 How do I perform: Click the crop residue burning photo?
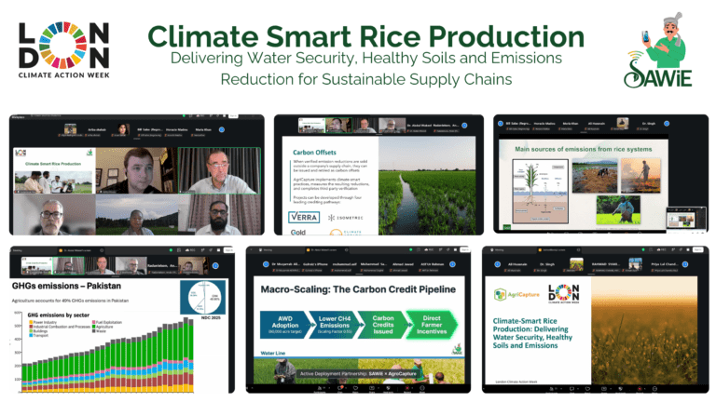pyautogui.click(x=640, y=175)
